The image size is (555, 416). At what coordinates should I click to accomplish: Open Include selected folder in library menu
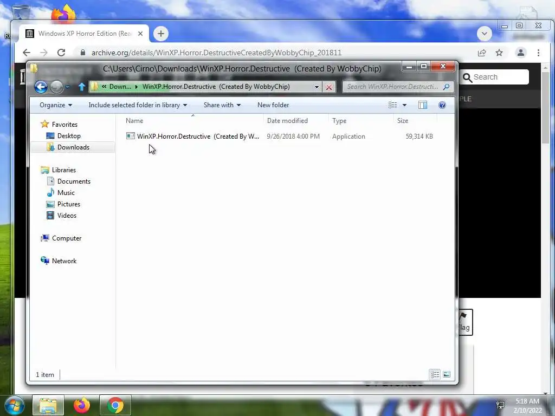(138, 105)
